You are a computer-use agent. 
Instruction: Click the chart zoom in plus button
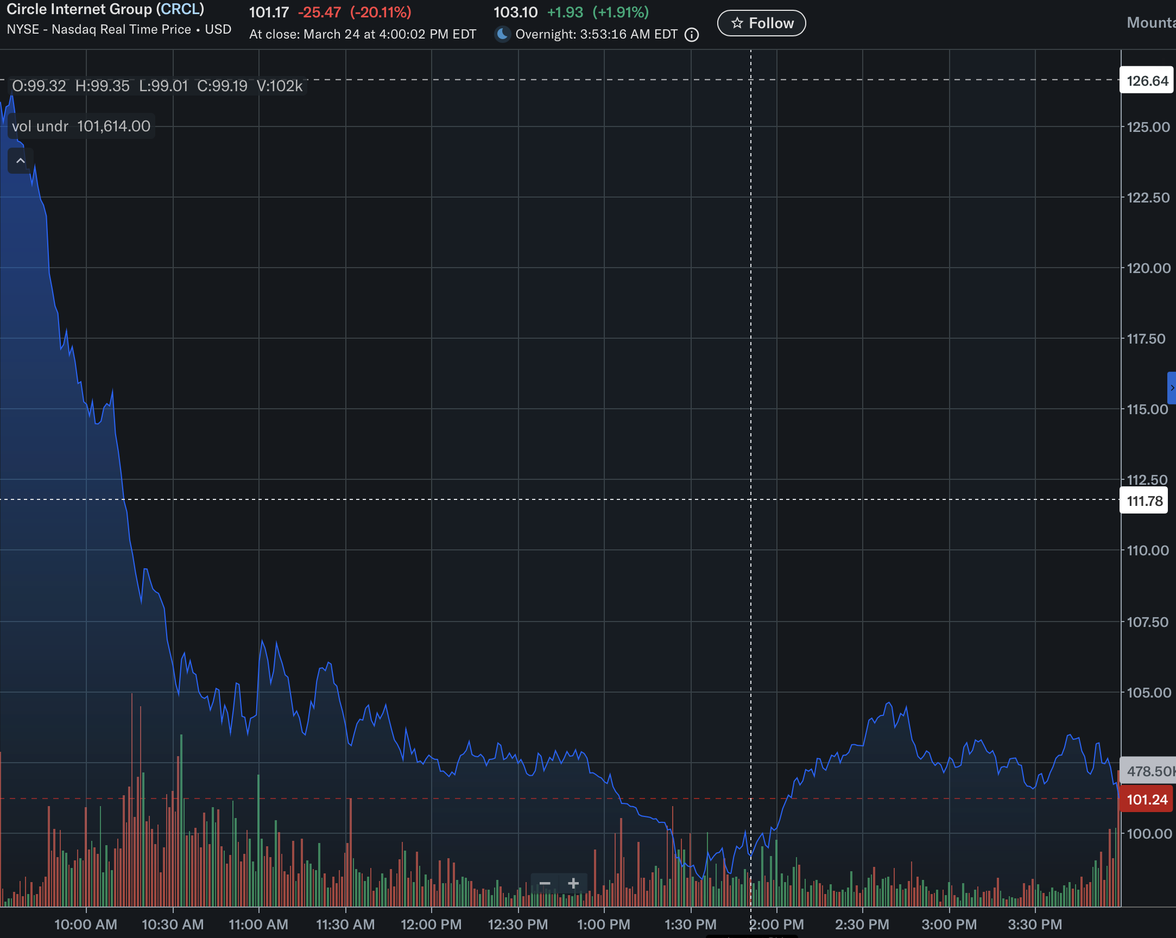(x=573, y=884)
